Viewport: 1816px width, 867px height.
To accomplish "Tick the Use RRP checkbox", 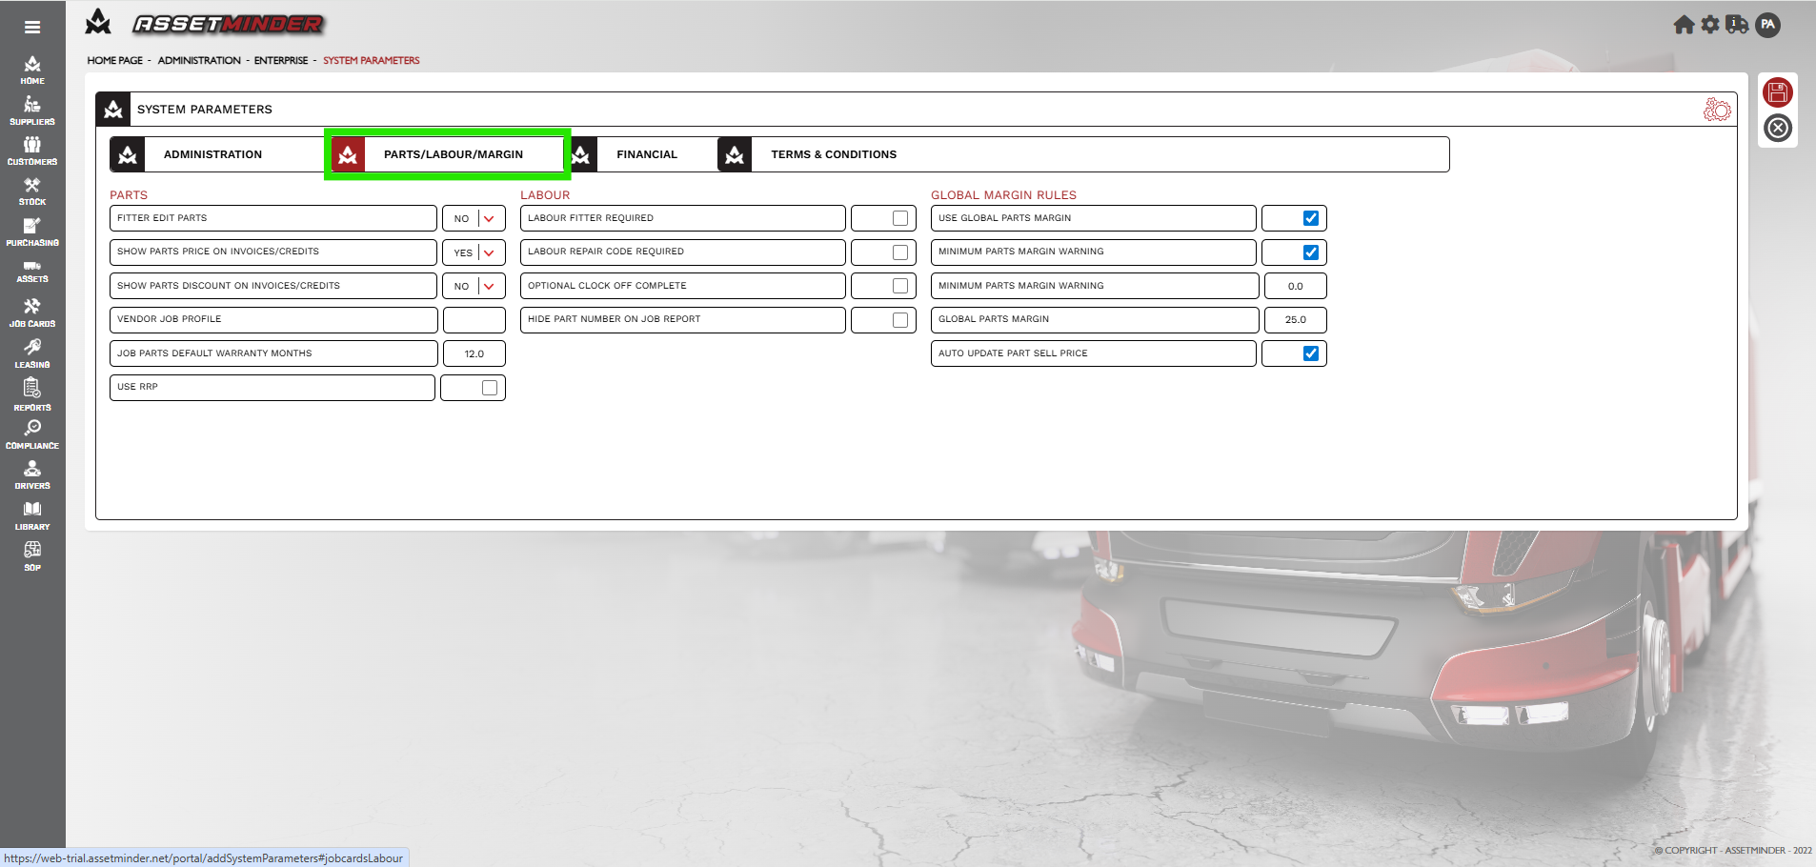I will click(x=490, y=388).
